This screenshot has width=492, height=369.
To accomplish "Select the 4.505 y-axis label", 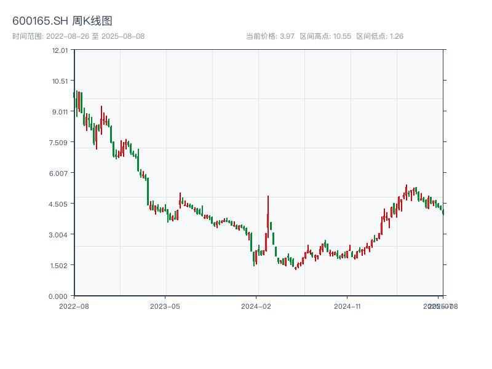I will pyautogui.click(x=60, y=204).
